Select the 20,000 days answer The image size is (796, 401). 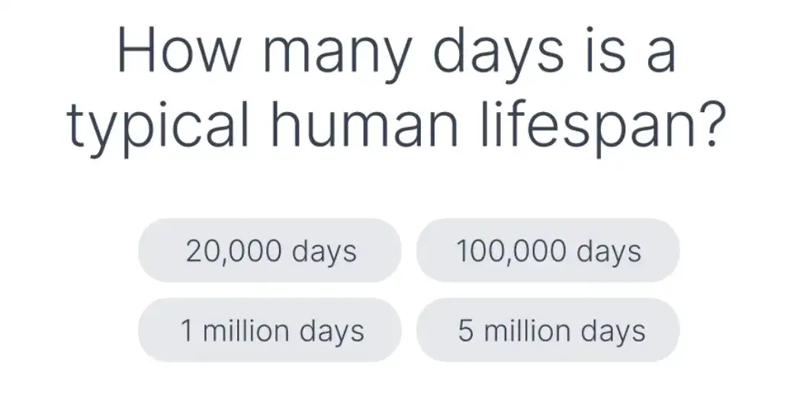270,251
